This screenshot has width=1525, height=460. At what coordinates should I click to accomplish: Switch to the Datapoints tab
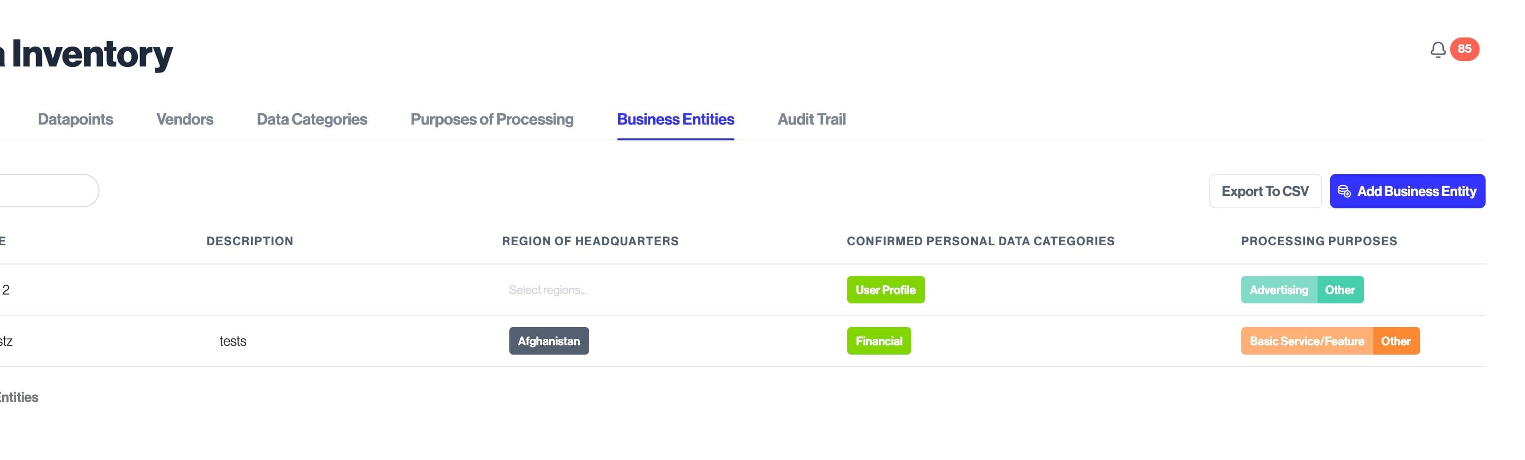click(75, 120)
